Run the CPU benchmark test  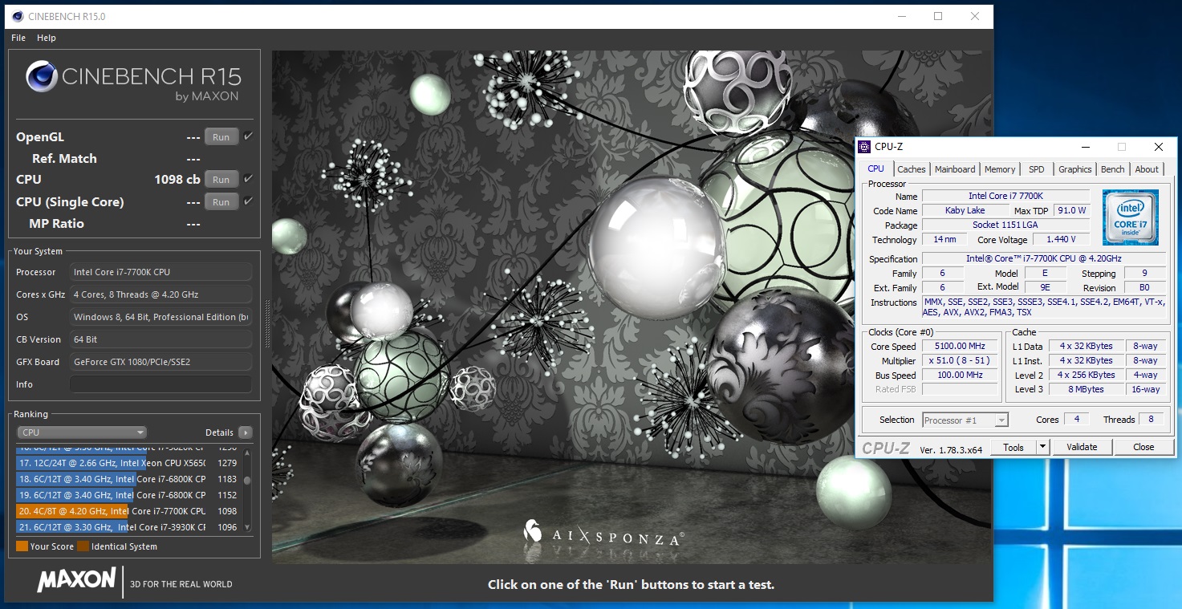pos(221,180)
